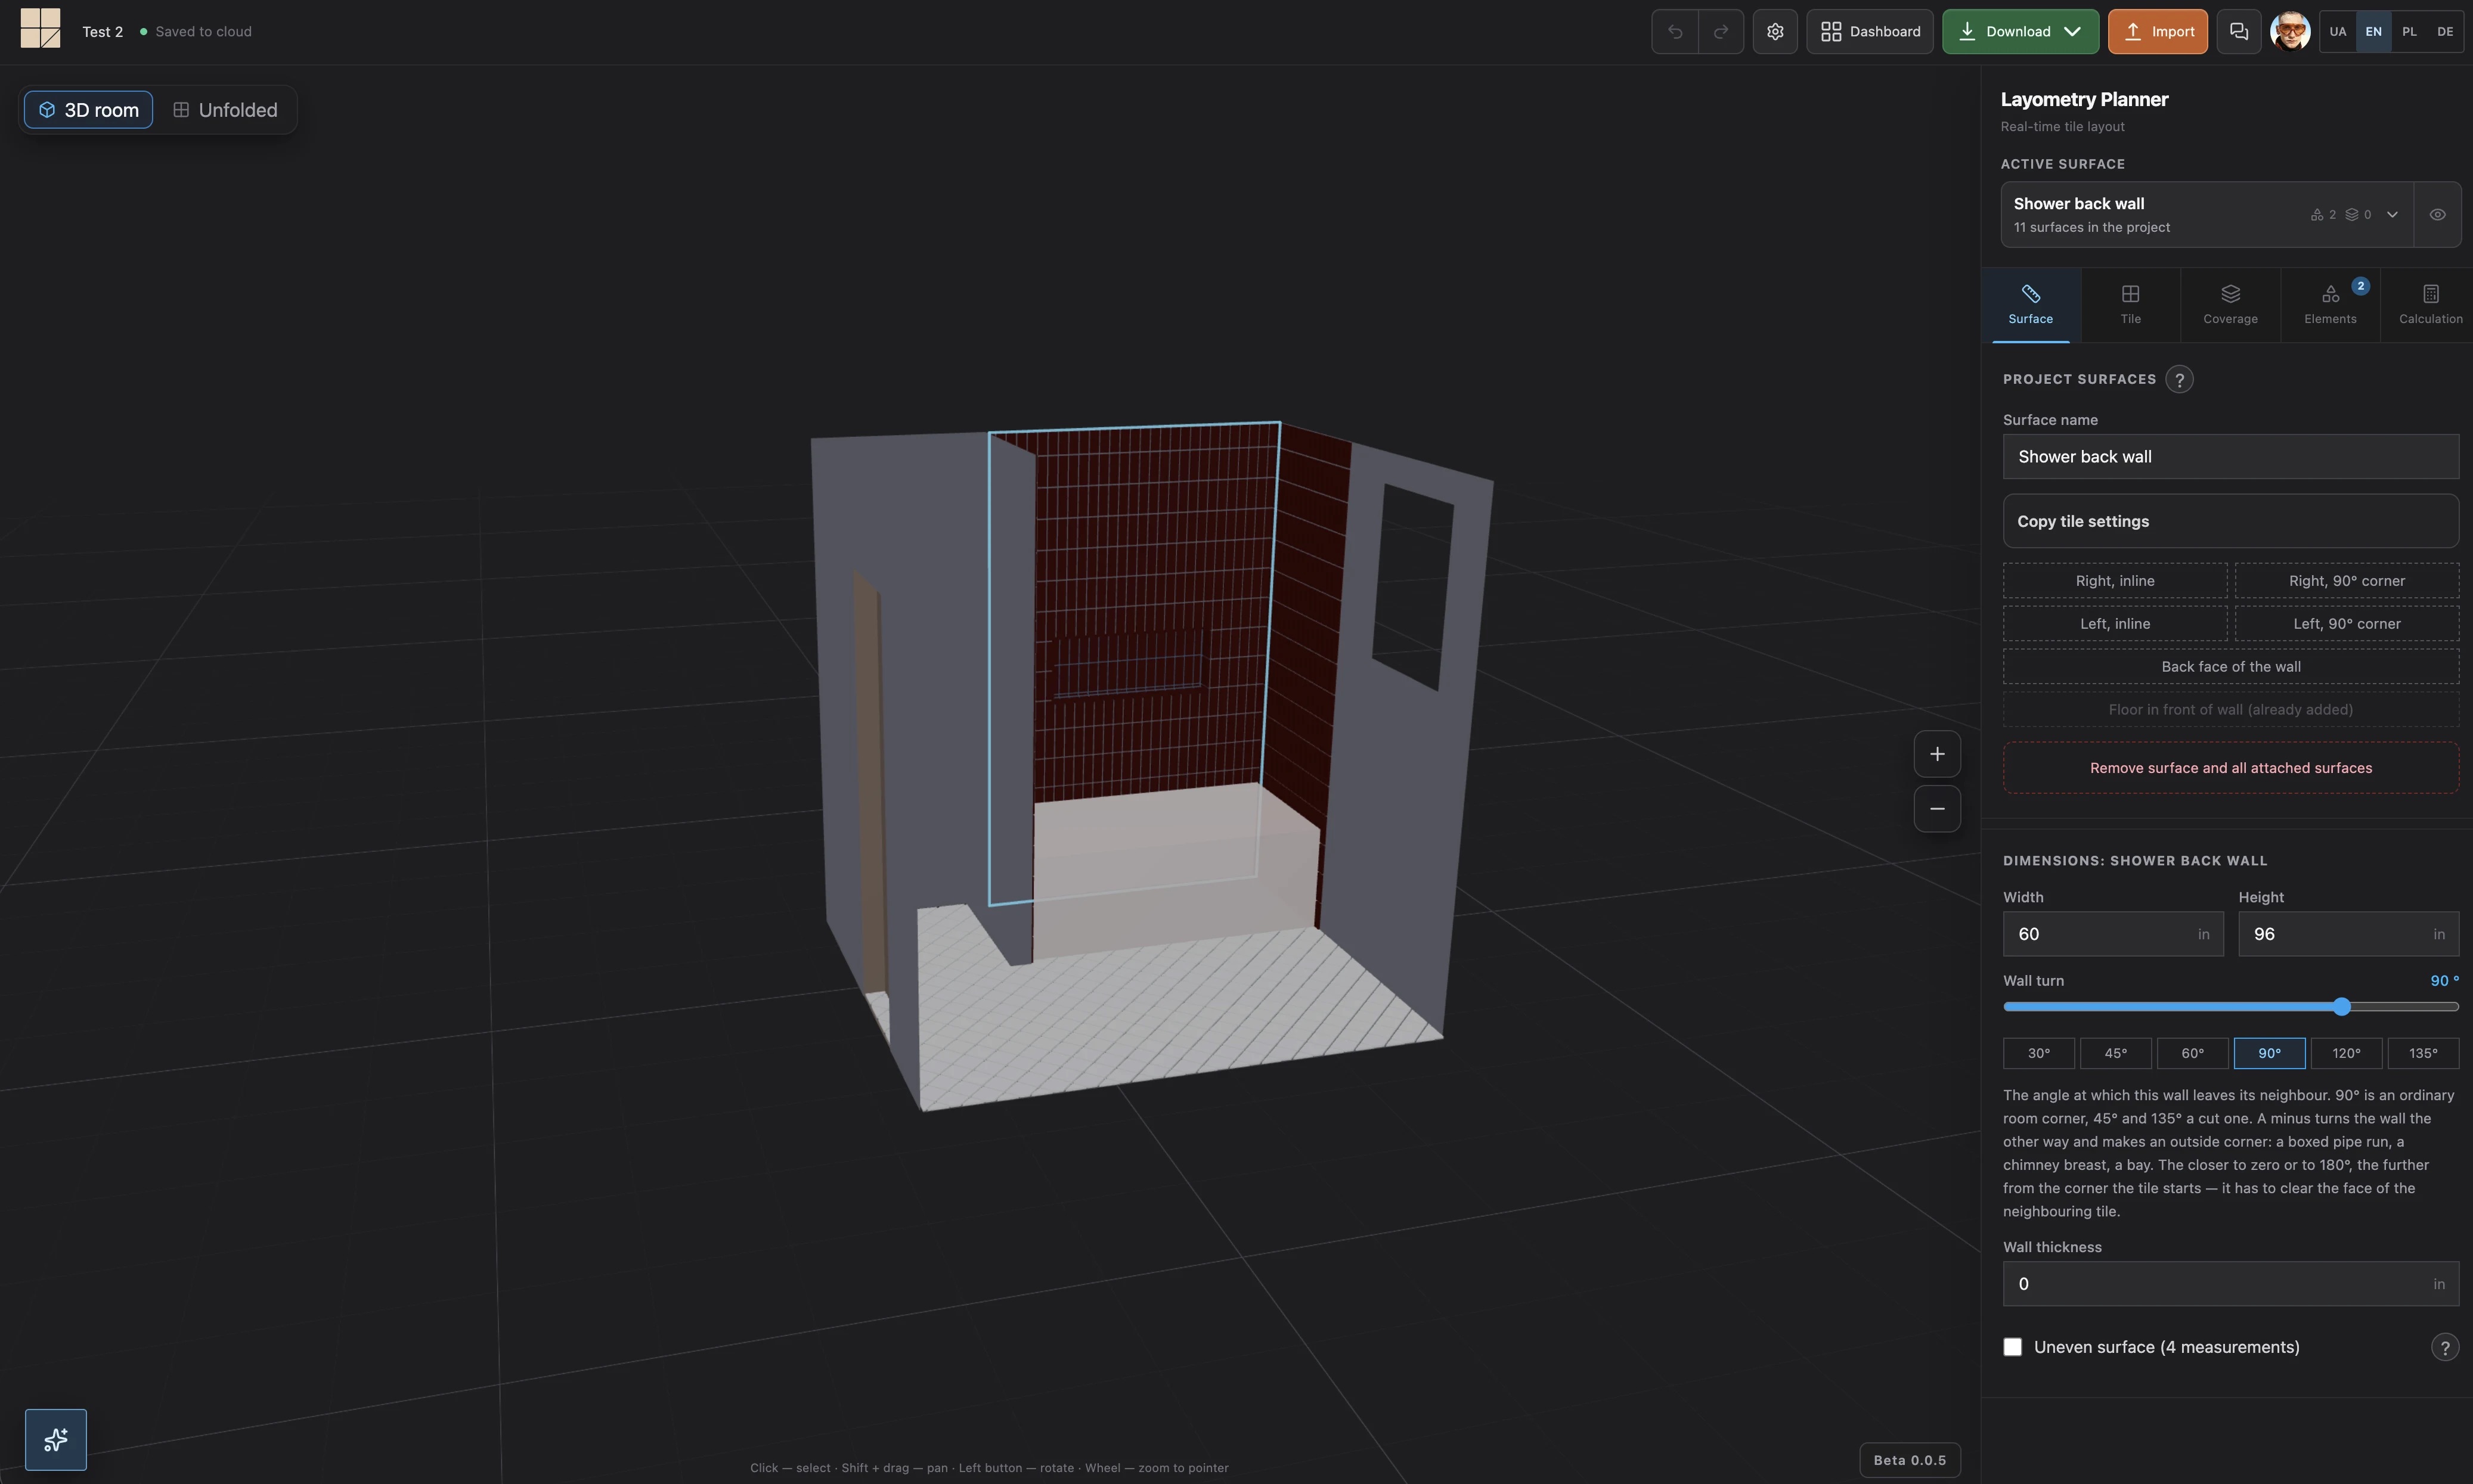
Task: Click the Width input field
Action: [x=2113, y=934]
